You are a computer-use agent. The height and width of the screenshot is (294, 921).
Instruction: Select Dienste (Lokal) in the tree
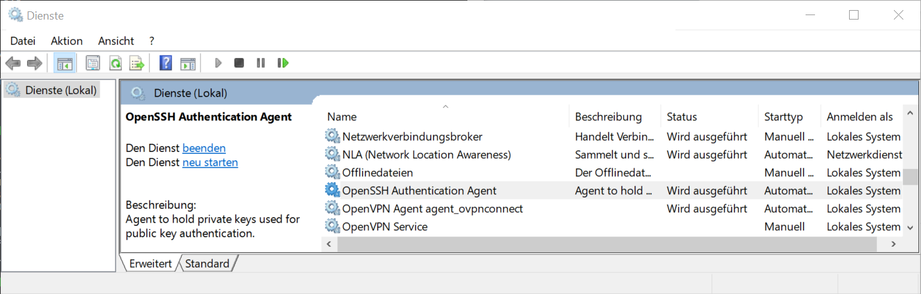pyautogui.click(x=61, y=90)
